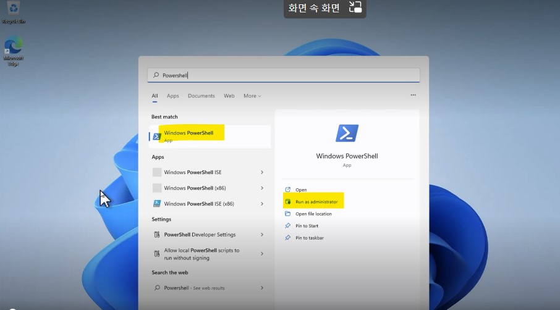Viewport: 560px width, 310px height.
Task: Click the Windows PowerShell title in preview pane
Action: [347, 156]
